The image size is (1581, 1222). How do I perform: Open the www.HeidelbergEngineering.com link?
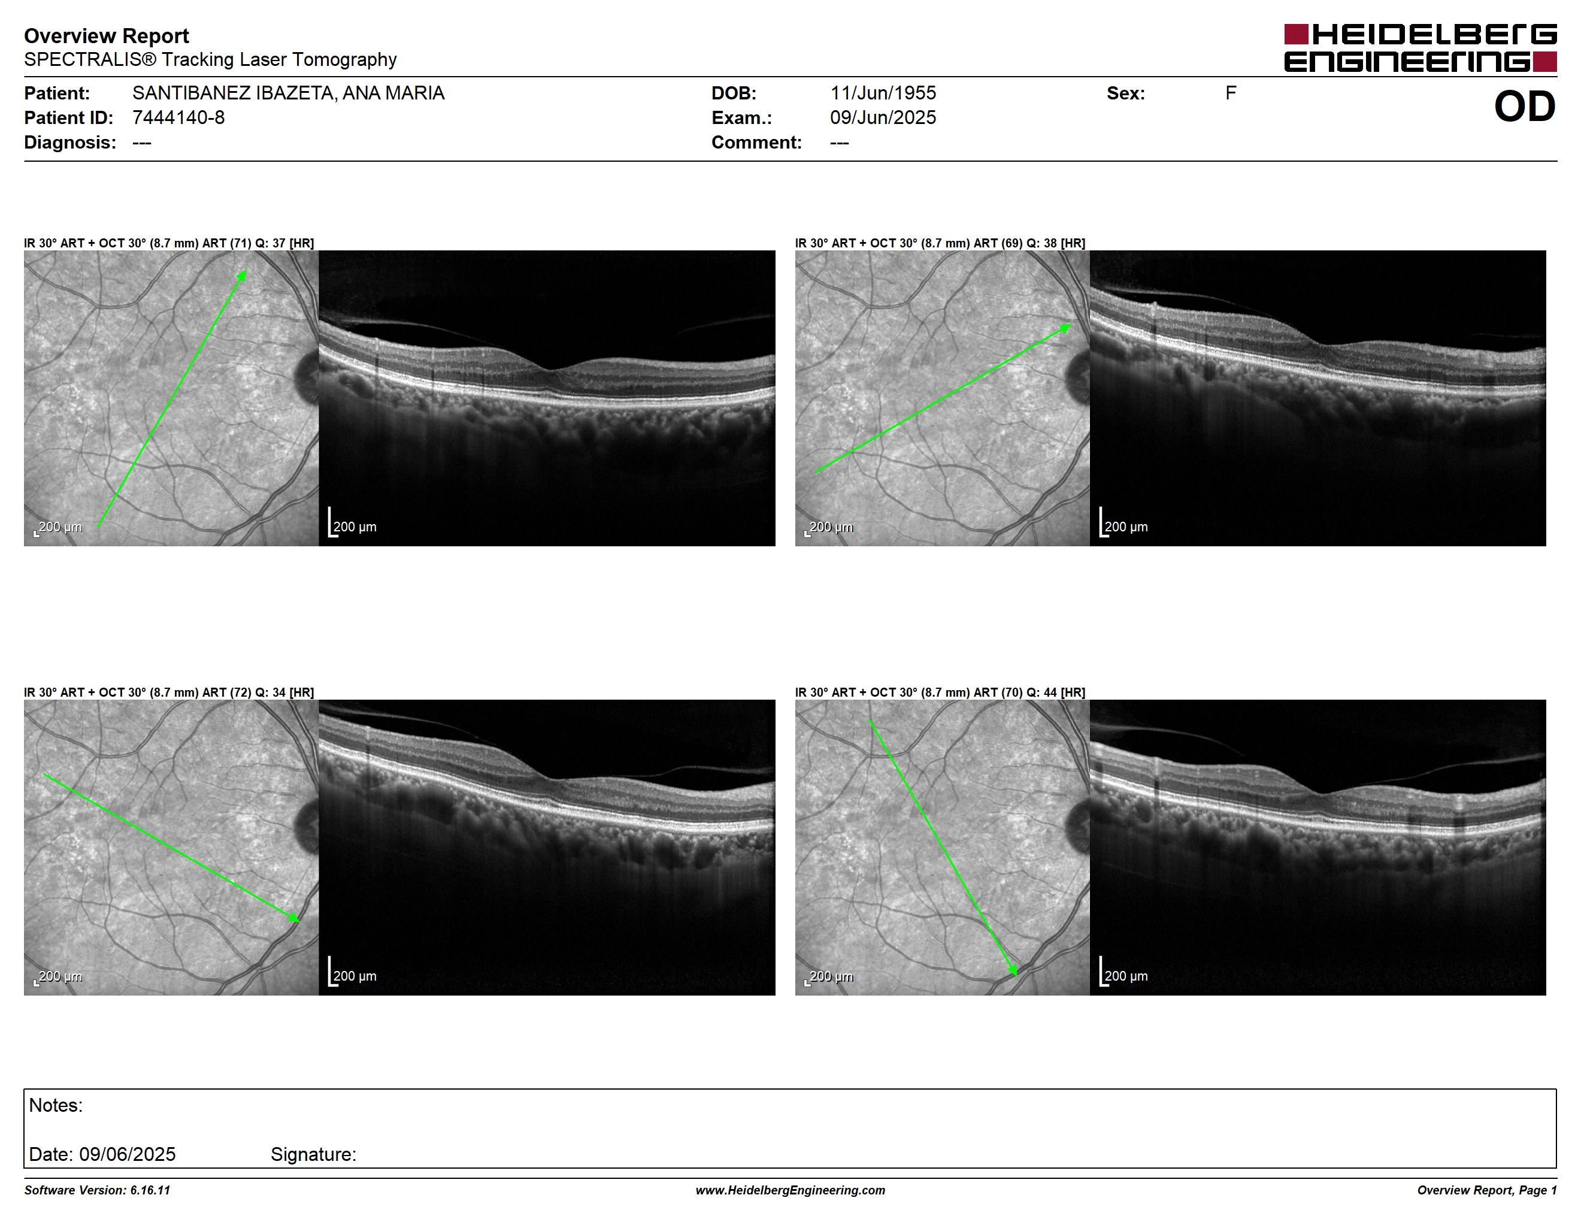point(790,1190)
